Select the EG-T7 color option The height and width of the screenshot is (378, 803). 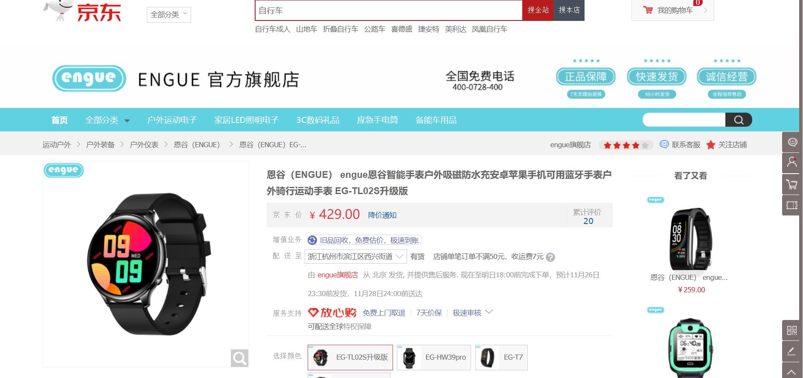(501, 358)
